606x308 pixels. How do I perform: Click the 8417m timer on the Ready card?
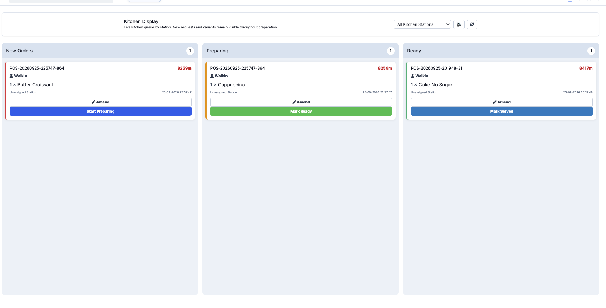coord(586,68)
